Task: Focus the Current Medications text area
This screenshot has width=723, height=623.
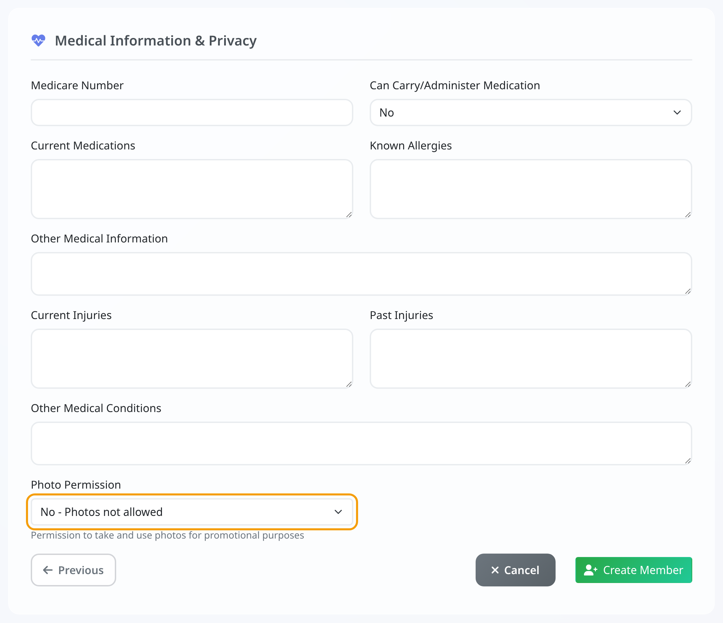Action: coord(192,189)
